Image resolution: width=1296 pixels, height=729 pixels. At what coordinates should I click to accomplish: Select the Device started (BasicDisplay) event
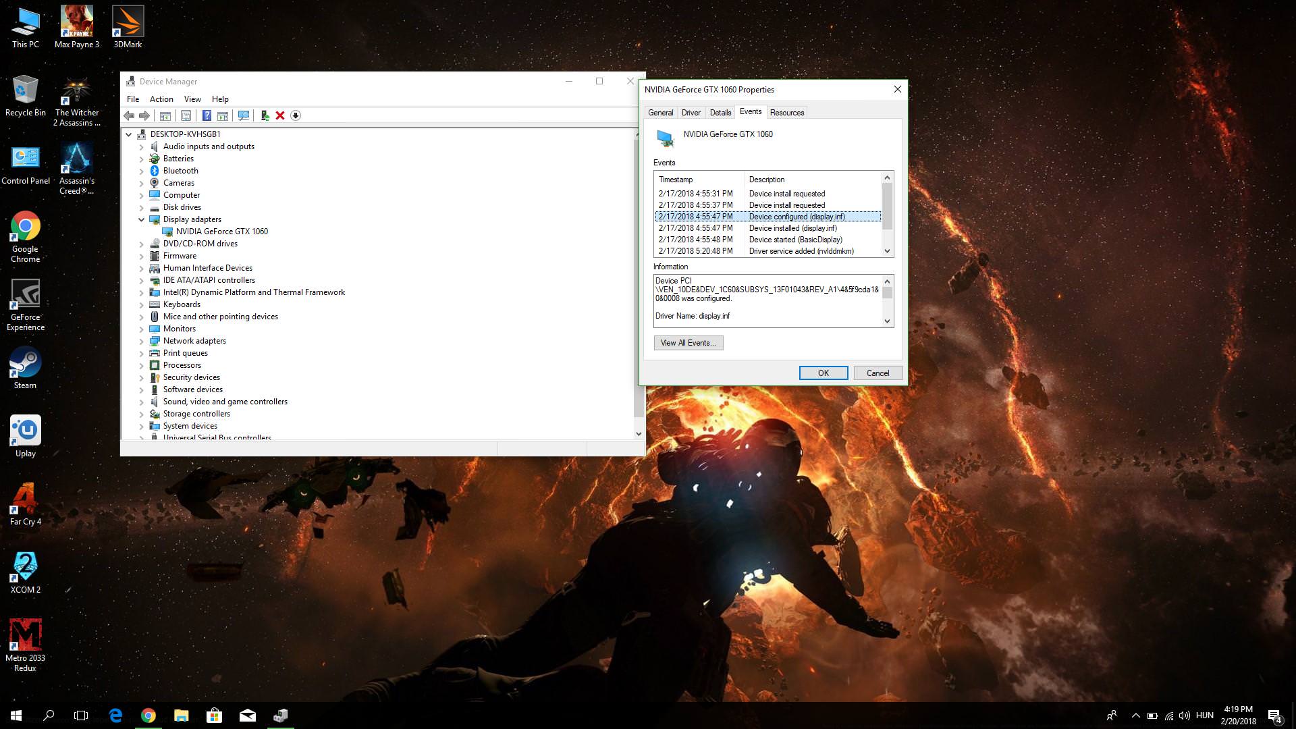point(795,240)
